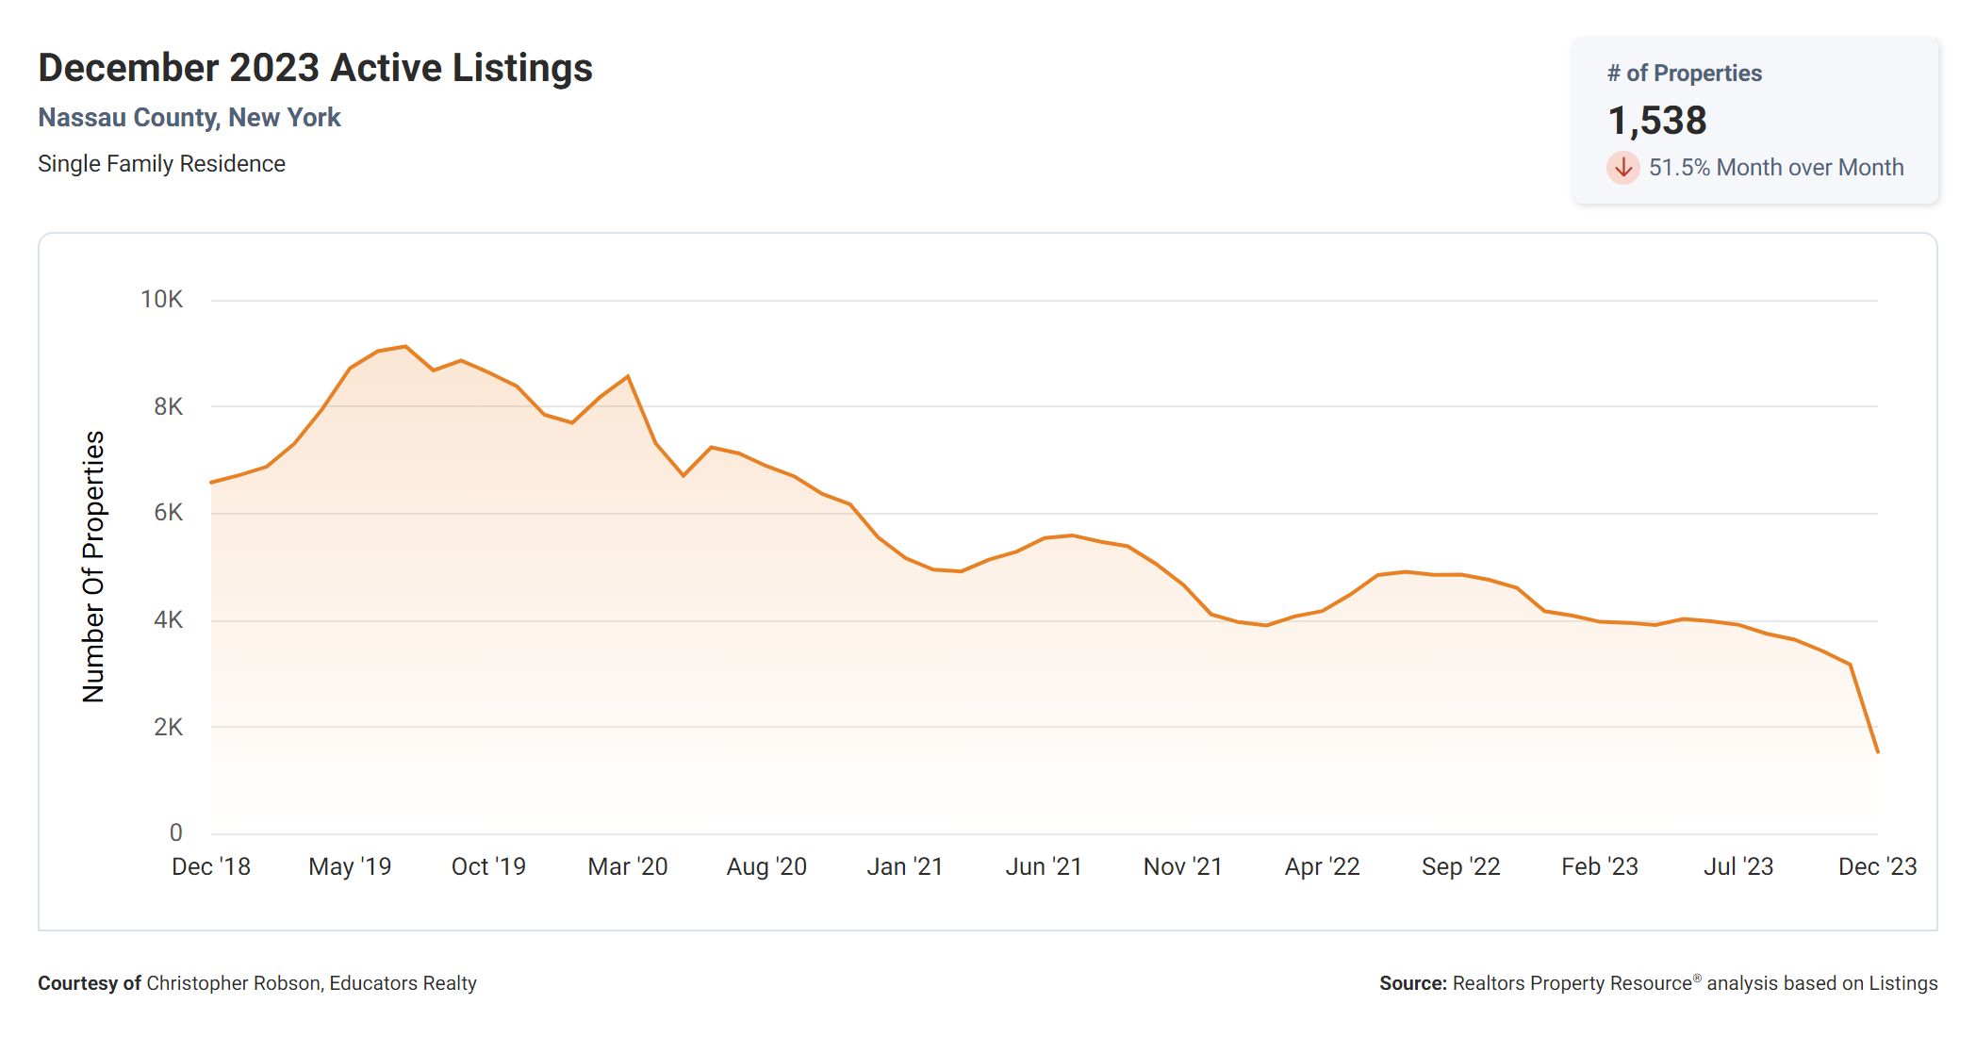This screenshot has height=1037, width=1976.
Task: Click the 1,538 properties value
Action: click(x=1657, y=121)
